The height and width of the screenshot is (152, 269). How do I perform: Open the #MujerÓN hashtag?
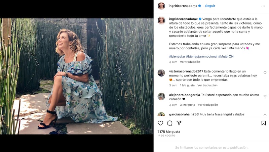click(x=226, y=56)
